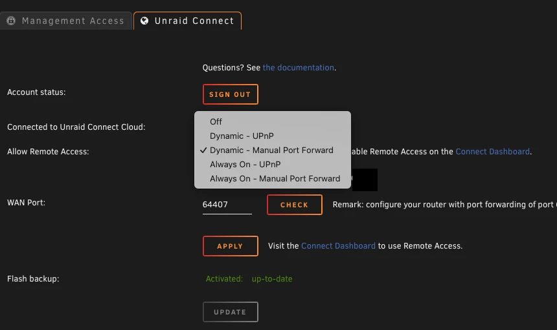Screen dimensions: 557x330
Task: Click the lock icon on Management Access tab
Action: pyautogui.click(x=11, y=21)
